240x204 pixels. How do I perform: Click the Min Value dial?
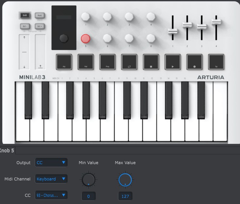(89, 180)
